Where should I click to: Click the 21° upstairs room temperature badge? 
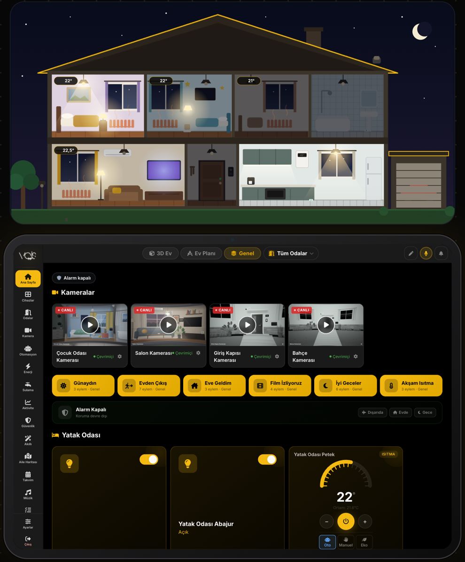click(248, 80)
